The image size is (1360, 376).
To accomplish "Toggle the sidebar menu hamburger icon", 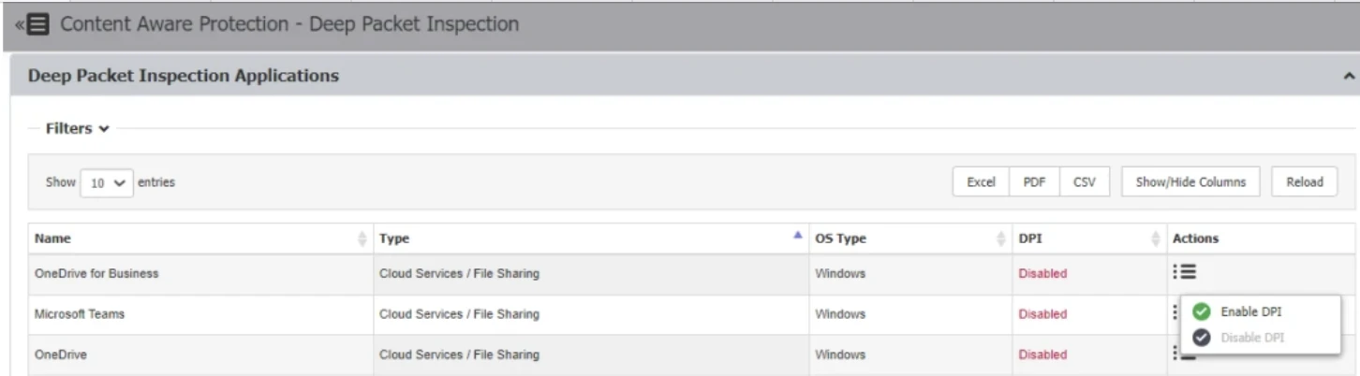I will 38,25.
